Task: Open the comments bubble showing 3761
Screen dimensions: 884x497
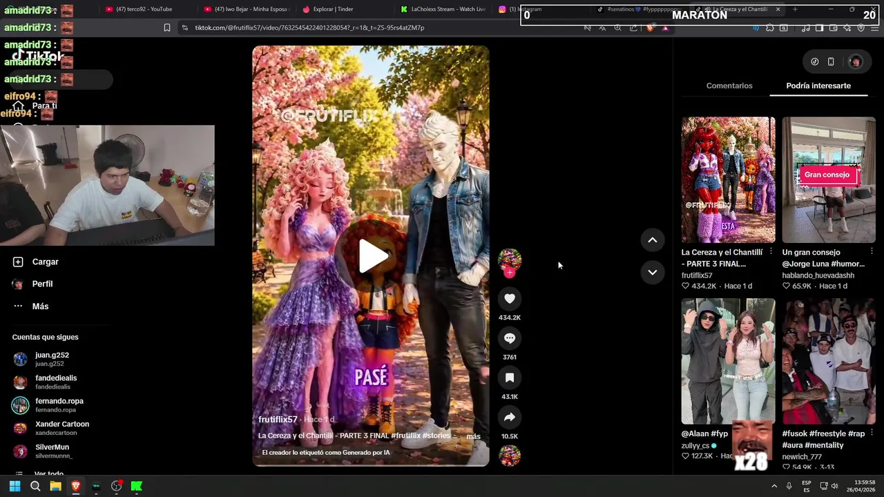Action: 510,338
